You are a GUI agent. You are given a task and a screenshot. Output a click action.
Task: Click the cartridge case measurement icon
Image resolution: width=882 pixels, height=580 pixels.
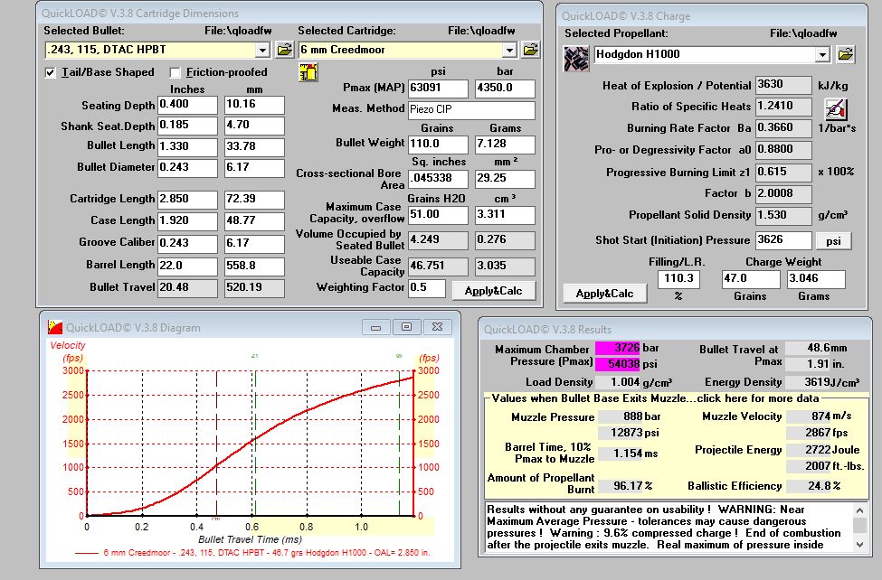point(307,73)
